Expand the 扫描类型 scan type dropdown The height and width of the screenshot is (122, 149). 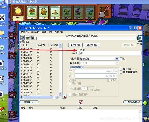tap(117, 59)
